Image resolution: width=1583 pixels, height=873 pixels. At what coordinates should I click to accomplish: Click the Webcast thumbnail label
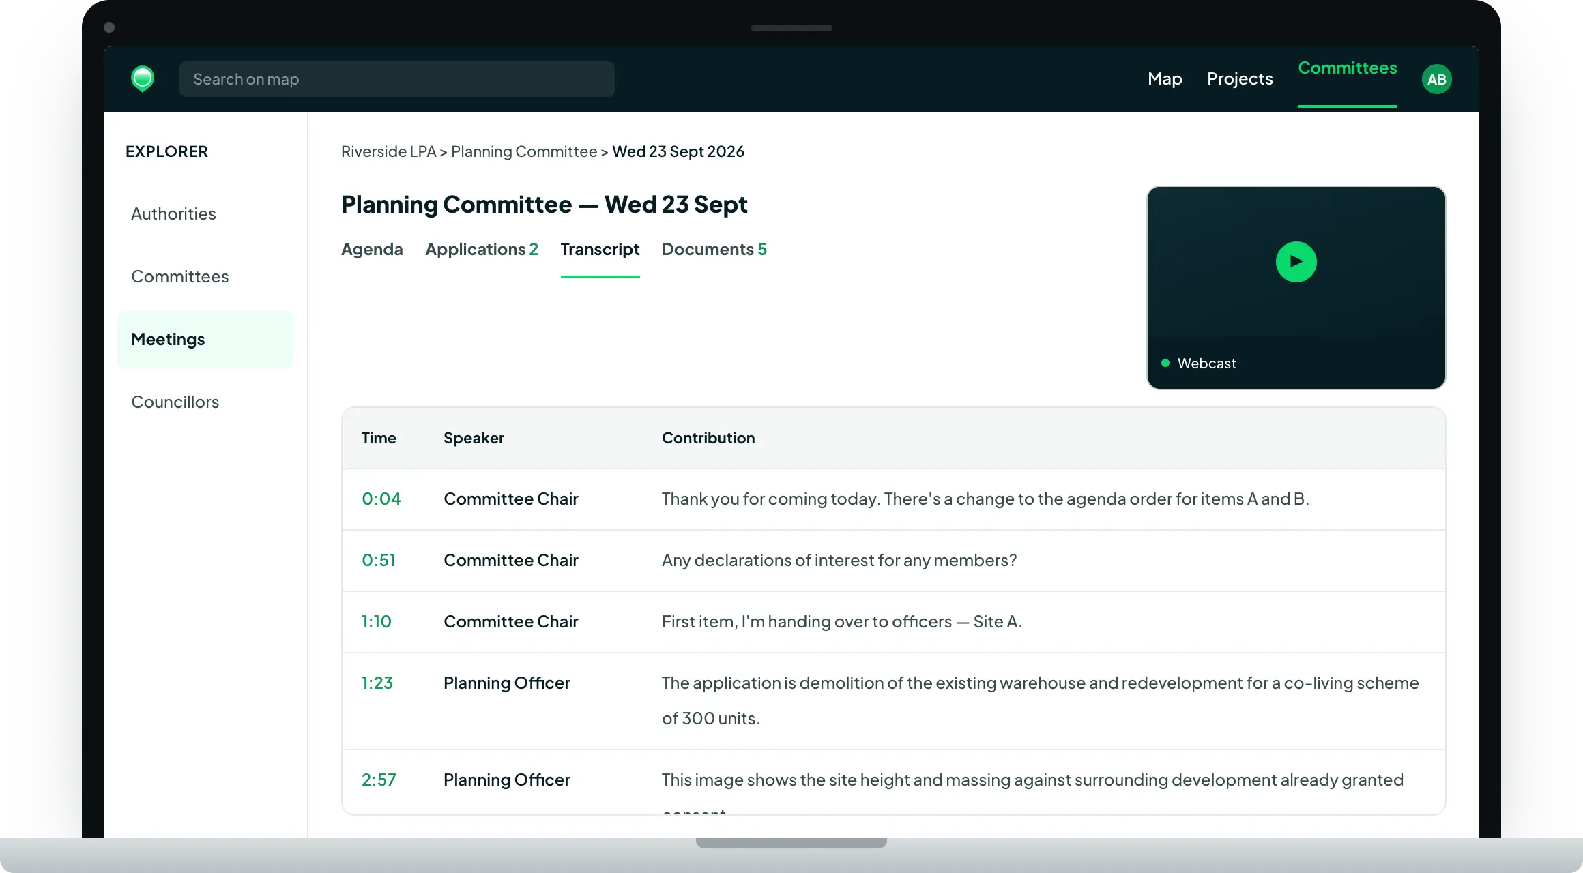pyautogui.click(x=1206, y=364)
